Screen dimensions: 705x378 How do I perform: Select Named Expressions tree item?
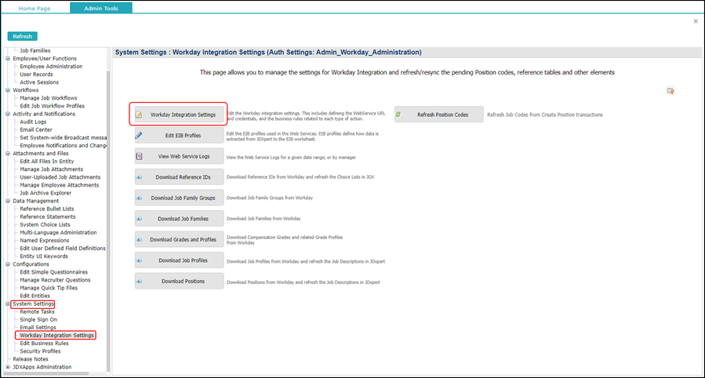click(x=45, y=241)
